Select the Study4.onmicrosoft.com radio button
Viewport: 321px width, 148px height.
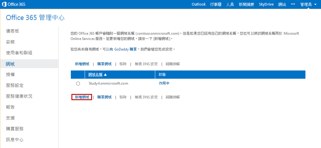[x=78, y=84]
